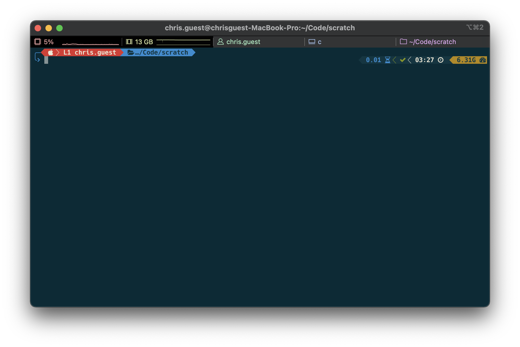Screen dimensions: 520x347
Task: Click the CPU usage icon showing 5%
Action: (38, 42)
